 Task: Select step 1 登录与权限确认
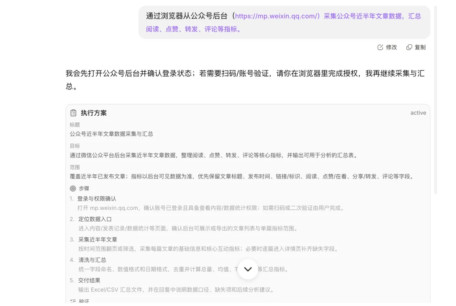point(97,199)
